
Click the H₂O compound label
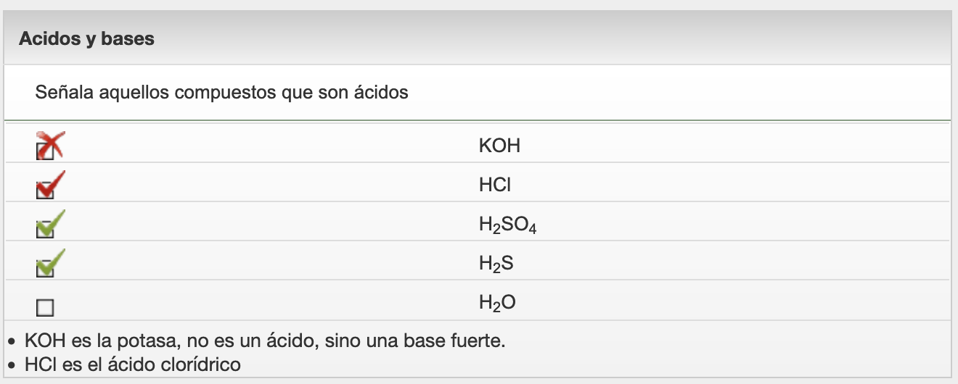click(497, 303)
